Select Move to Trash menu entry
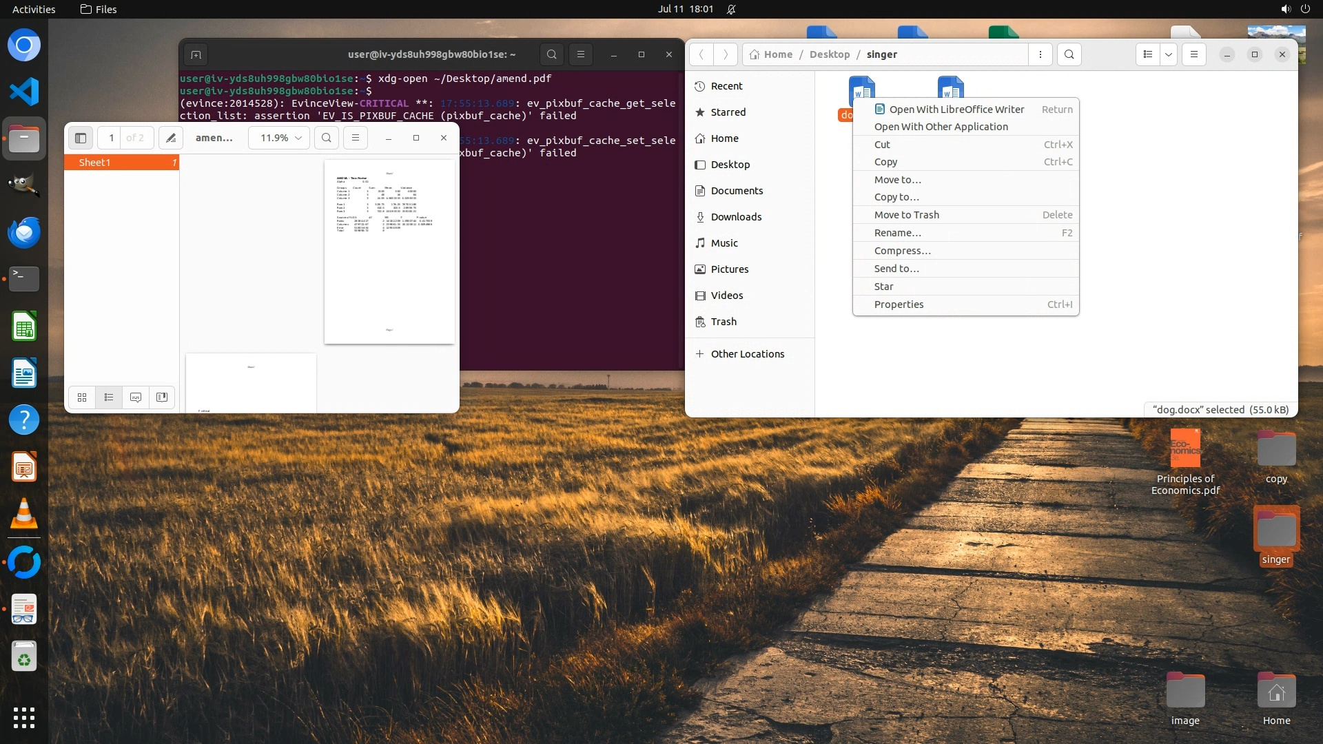The height and width of the screenshot is (744, 1323). 906,215
